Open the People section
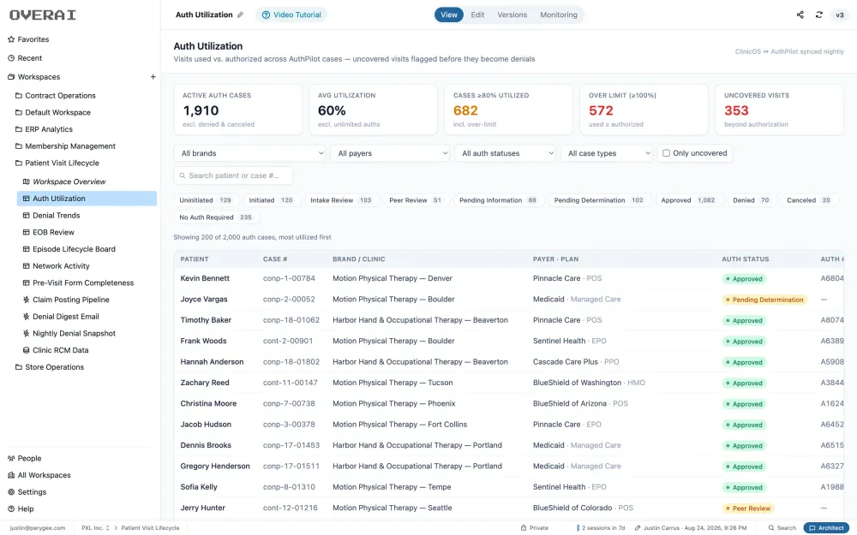Viewport: 857px width, 535px height. coord(25,458)
